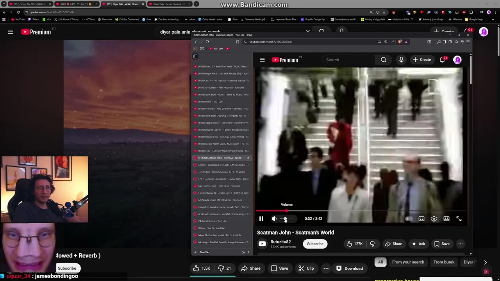Viewport: 500px width, 281px height.
Task: Share the Scatman's World video
Action: coord(393,244)
